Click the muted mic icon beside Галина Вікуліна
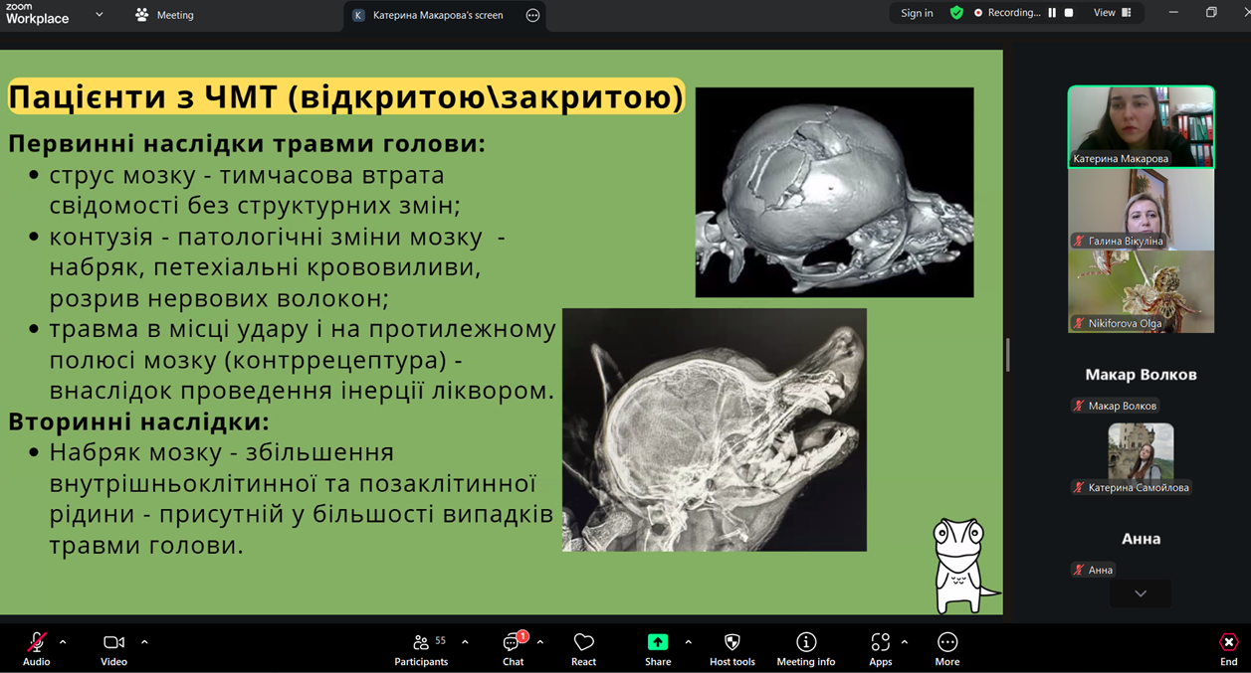The height and width of the screenshot is (673, 1251). (x=1079, y=241)
